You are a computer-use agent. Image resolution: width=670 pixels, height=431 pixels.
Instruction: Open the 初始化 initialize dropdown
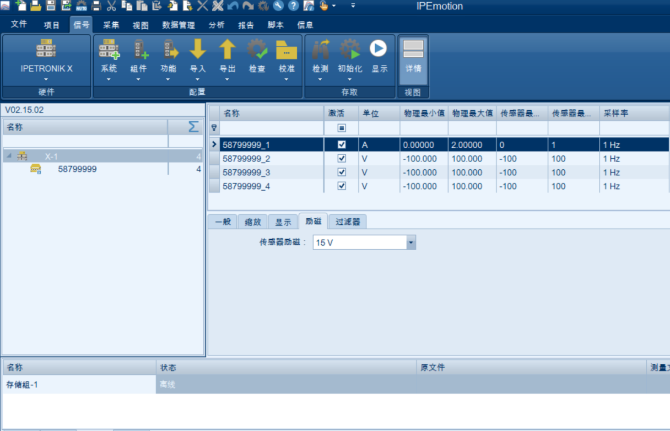tap(349, 79)
